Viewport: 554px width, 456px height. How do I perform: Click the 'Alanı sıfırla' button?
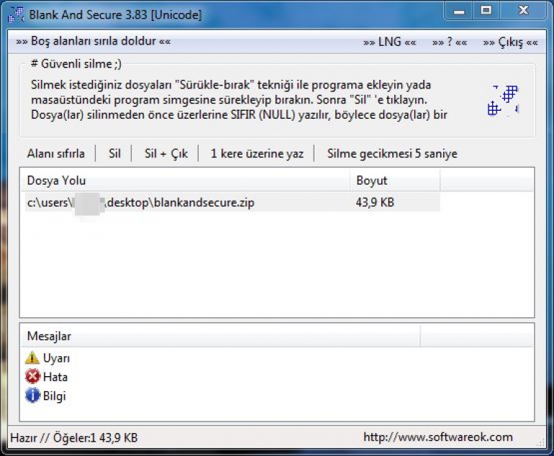[x=56, y=154]
